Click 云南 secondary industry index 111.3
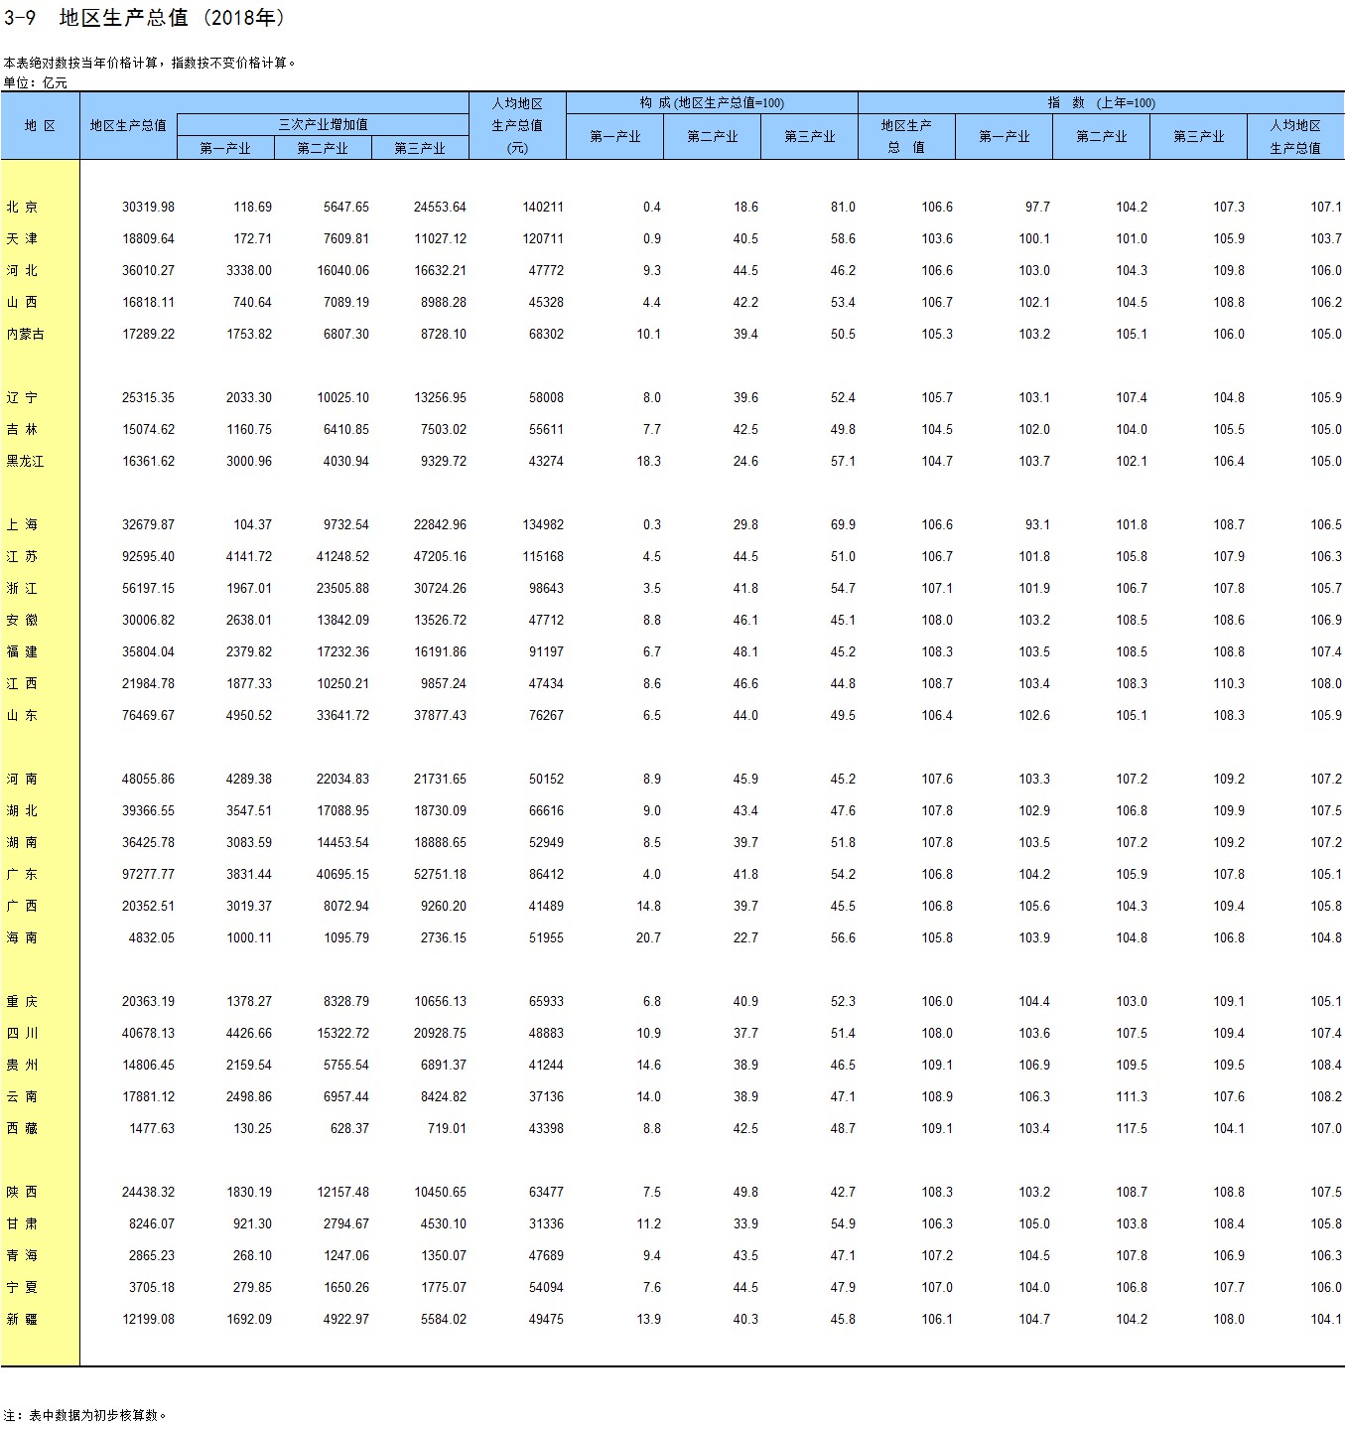Image resolution: width=1345 pixels, height=1431 pixels. point(1132,1096)
